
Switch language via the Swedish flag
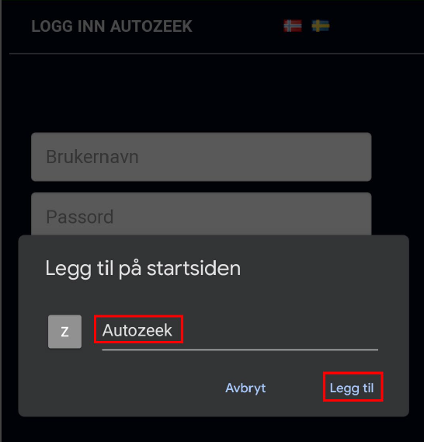pyautogui.click(x=321, y=26)
